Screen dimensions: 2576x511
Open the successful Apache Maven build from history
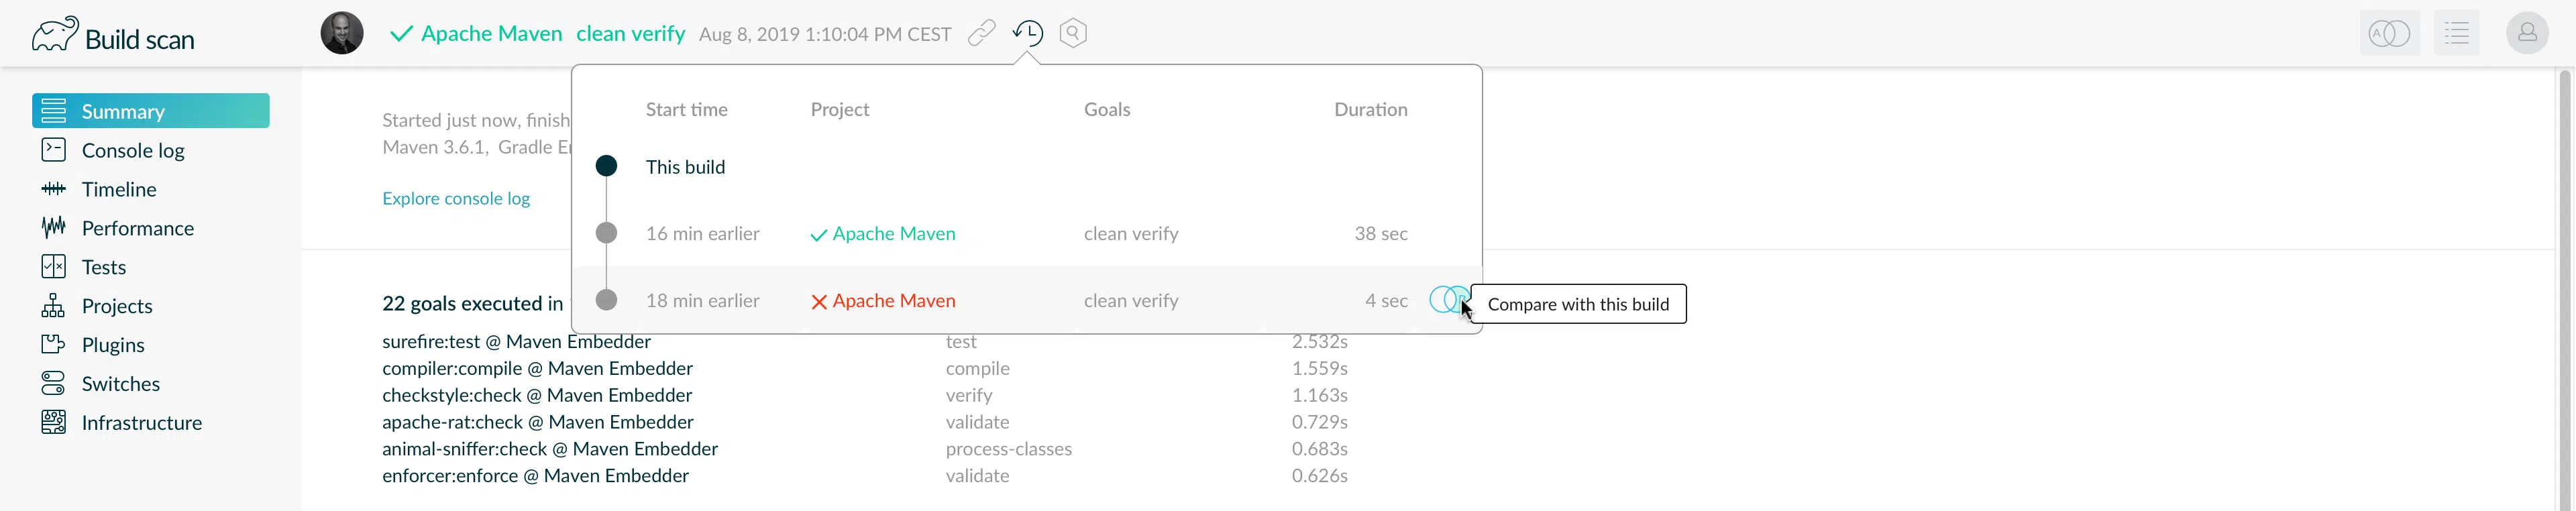pyautogui.click(x=894, y=234)
